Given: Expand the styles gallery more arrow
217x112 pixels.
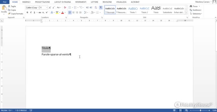Looking at the screenshot, I should click(186, 13).
